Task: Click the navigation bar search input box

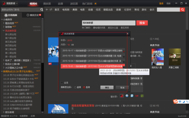Action: (x=168, y=10)
